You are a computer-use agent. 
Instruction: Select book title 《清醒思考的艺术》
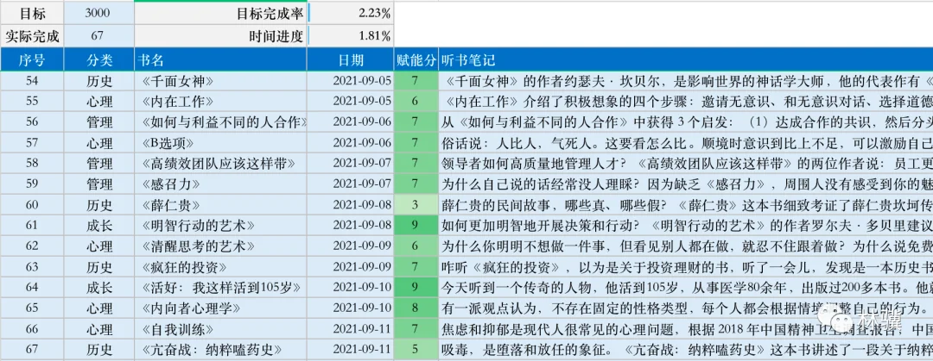pos(198,246)
